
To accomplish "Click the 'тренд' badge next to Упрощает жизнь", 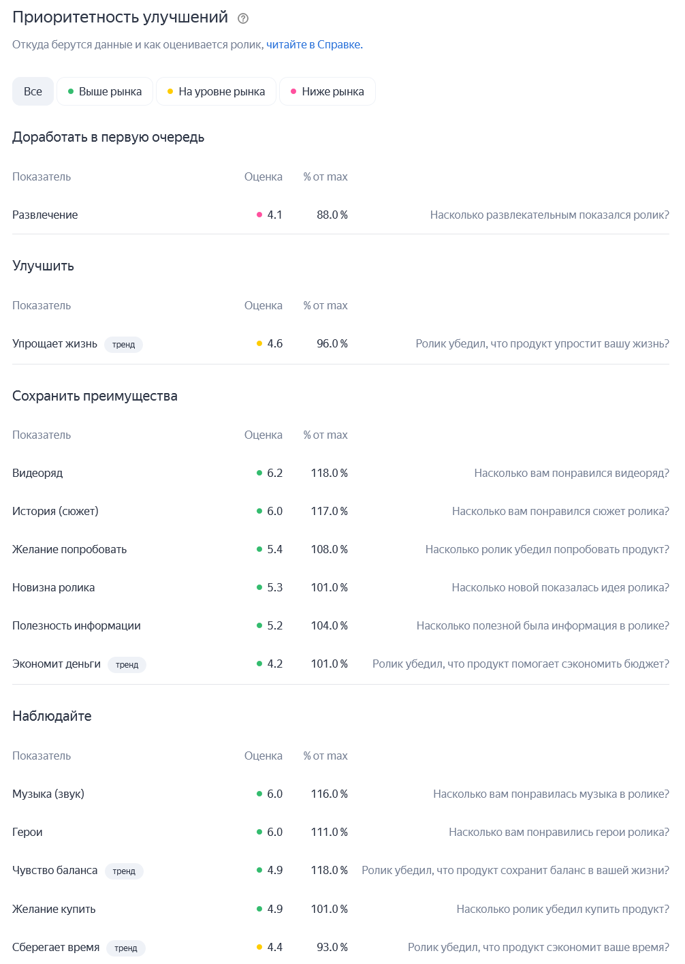I will (x=123, y=345).
